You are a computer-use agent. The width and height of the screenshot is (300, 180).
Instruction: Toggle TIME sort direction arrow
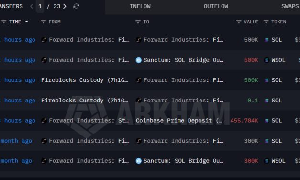[27, 22]
